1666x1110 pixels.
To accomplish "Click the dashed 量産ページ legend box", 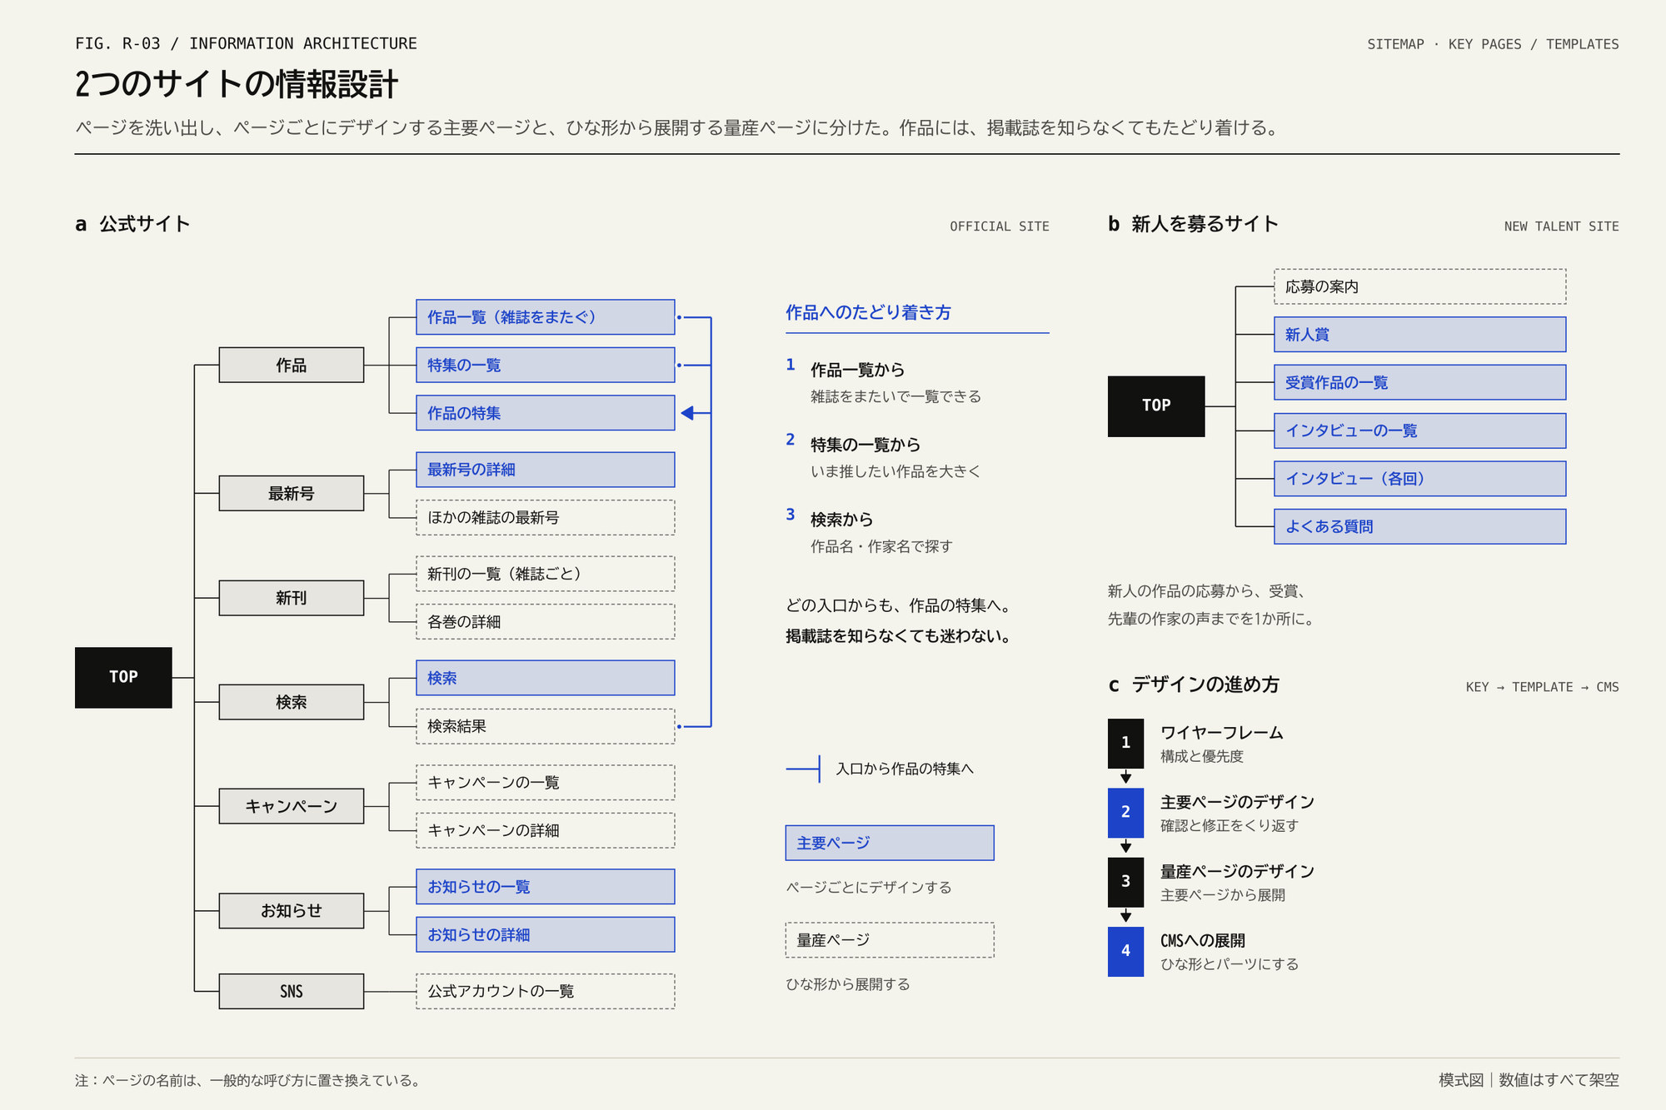I will (890, 940).
